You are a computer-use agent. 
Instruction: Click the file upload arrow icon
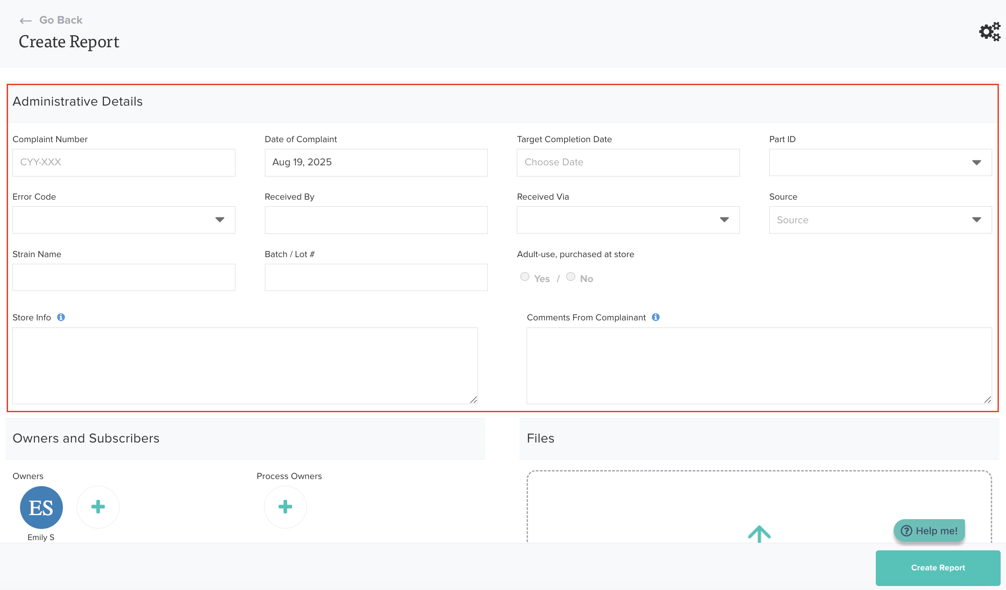pyautogui.click(x=759, y=533)
